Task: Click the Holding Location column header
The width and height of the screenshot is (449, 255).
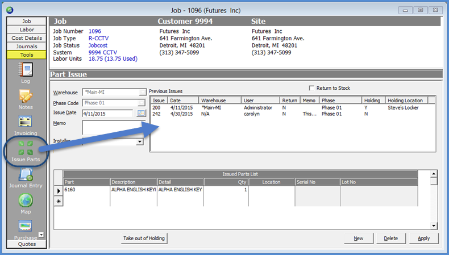Action: [x=406, y=101]
